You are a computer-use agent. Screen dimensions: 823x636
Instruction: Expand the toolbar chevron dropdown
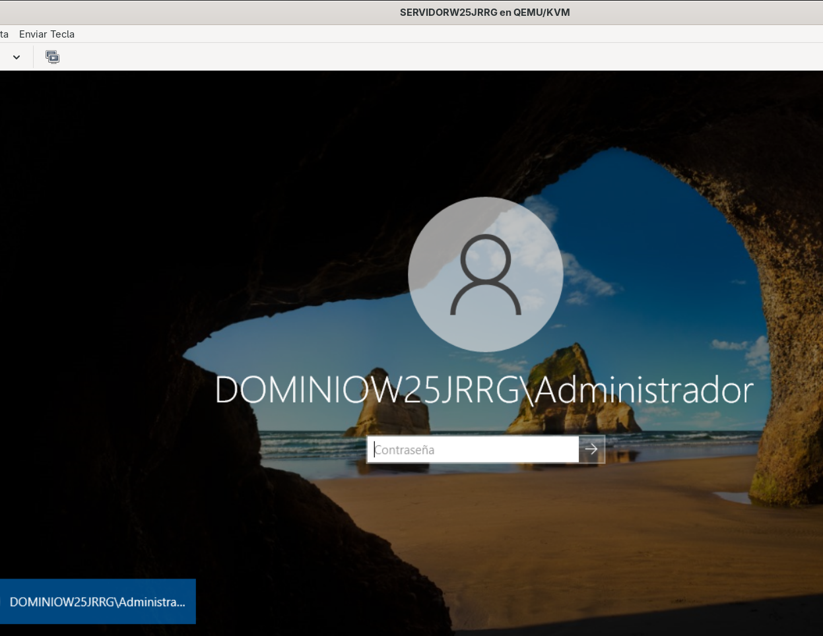(x=16, y=57)
